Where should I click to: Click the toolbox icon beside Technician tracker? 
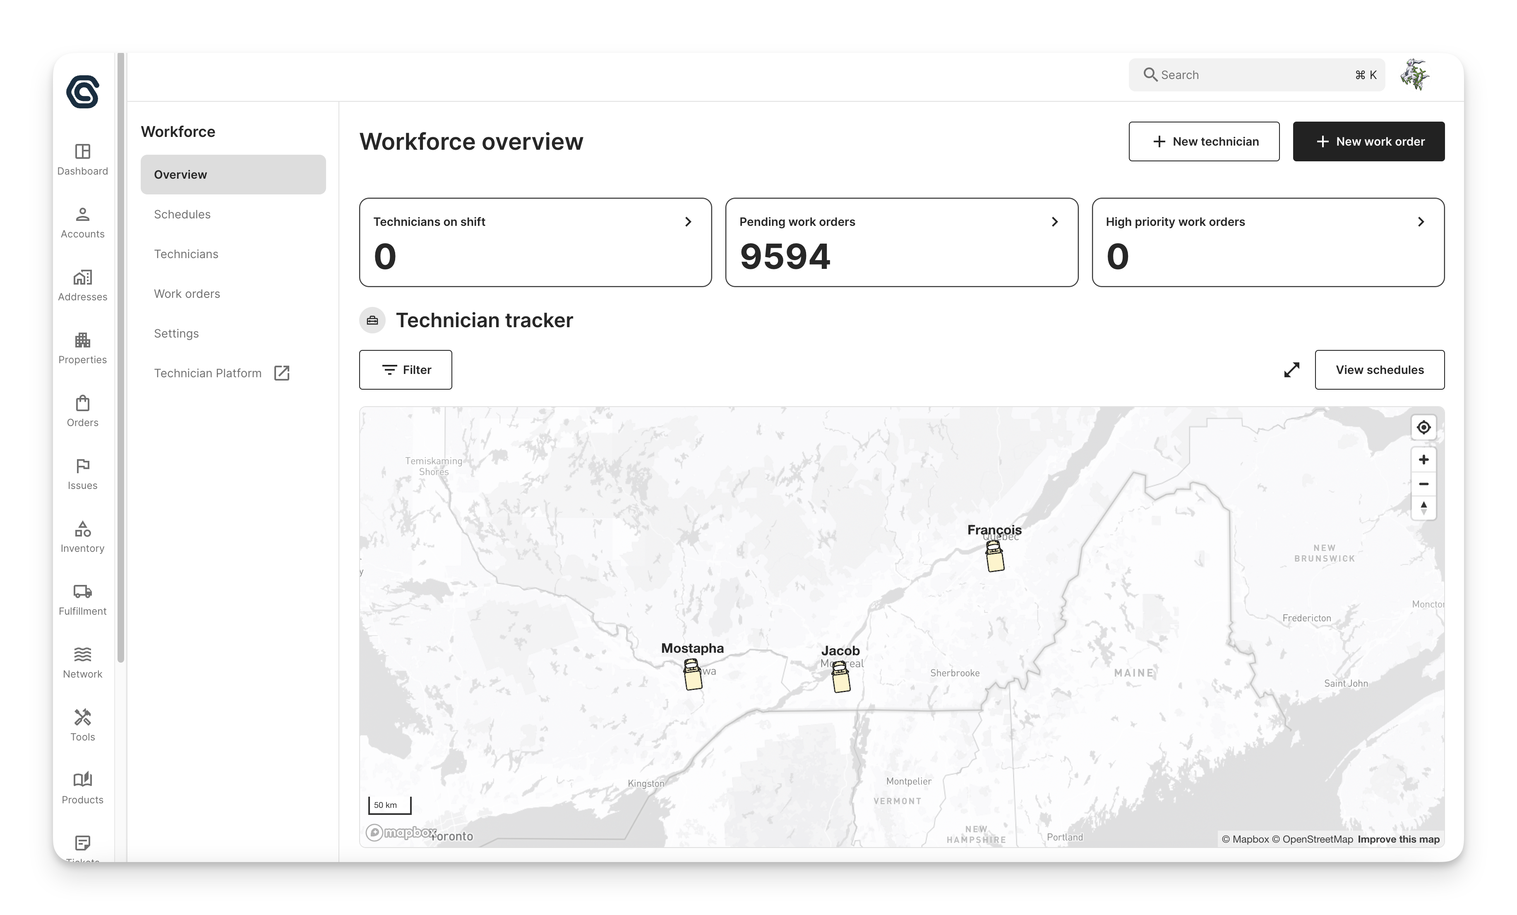point(372,320)
